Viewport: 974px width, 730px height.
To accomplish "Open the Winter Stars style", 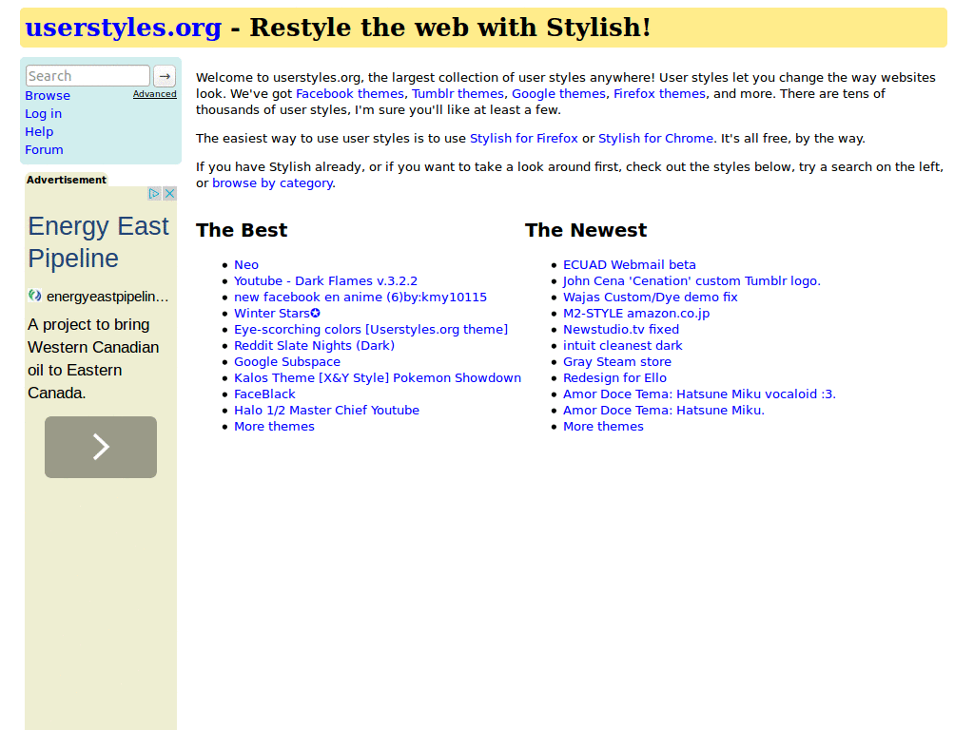I will [277, 314].
